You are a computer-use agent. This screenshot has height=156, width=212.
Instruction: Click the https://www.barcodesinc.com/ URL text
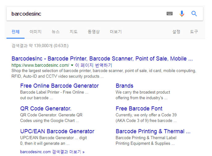(40, 65)
